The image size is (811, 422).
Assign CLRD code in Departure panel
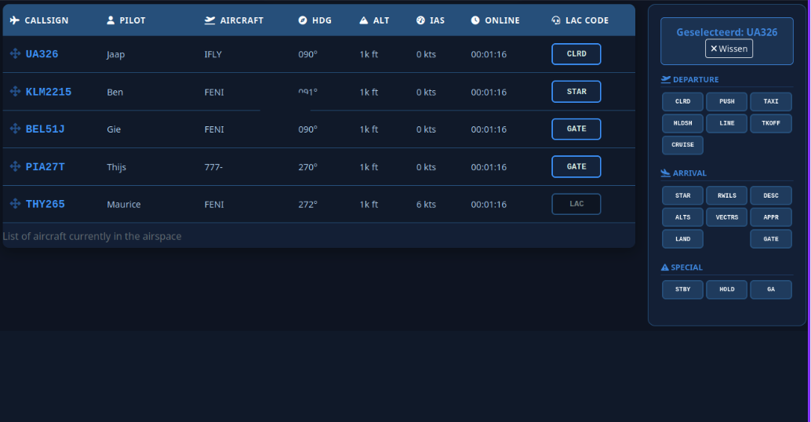click(x=682, y=101)
